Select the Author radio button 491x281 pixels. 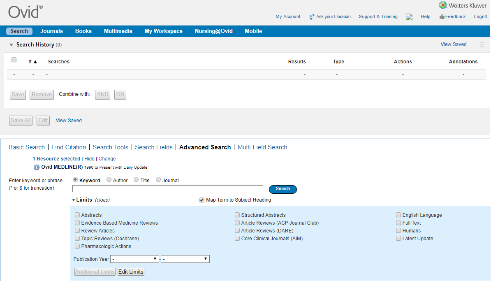tap(109, 179)
